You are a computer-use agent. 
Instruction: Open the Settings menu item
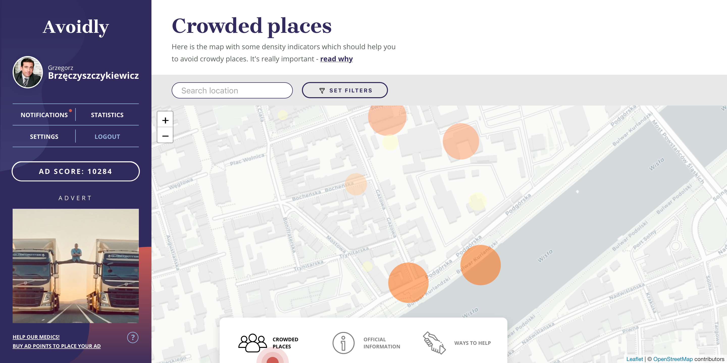click(x=44, y=137)
